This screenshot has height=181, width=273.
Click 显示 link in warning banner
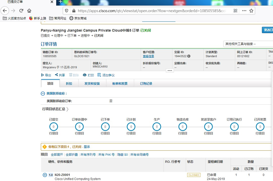point(87,147)
